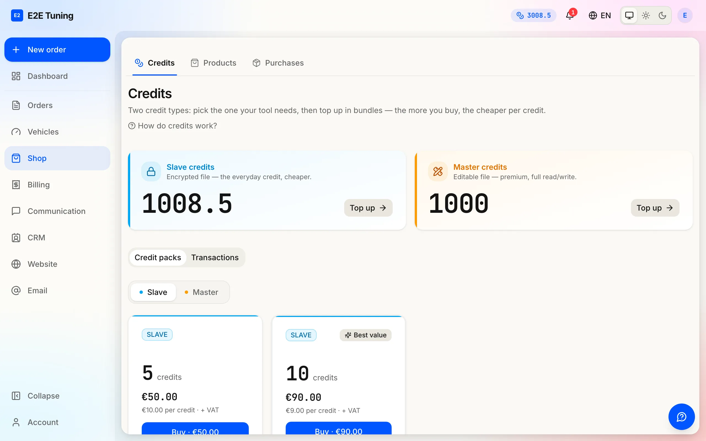Collapse the sidebar
706x441 pixels.
[x=57, y=396]
